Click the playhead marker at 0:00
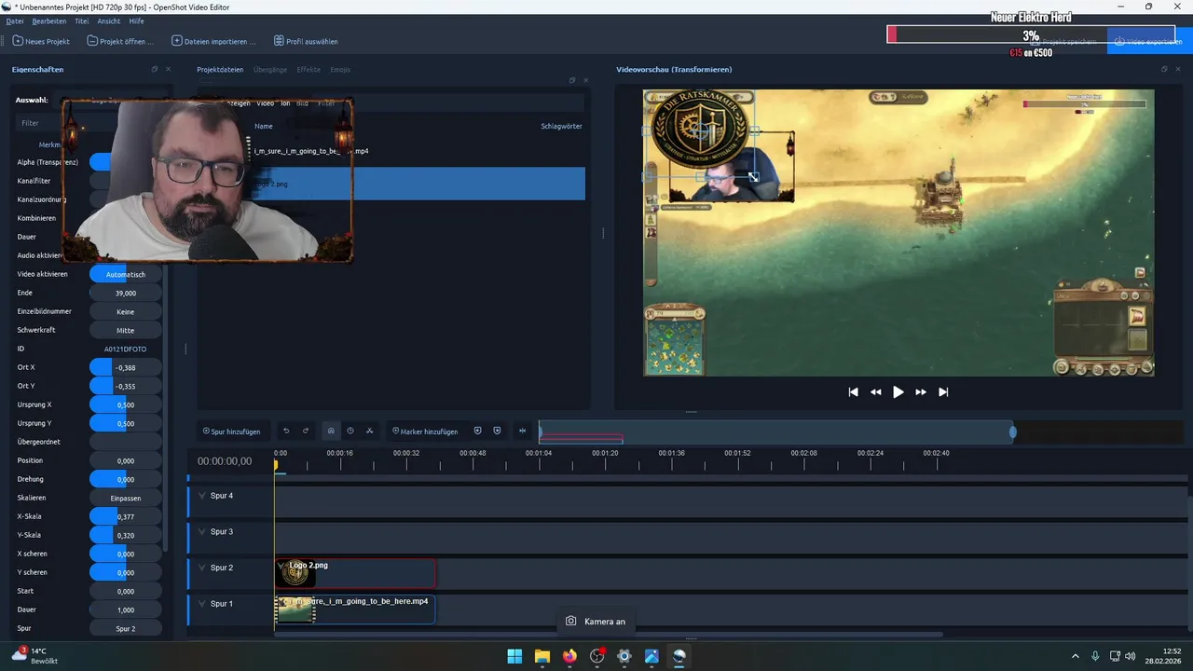Image resolution: width=1193 pixels, height=671 pixels. coord(275,464)
